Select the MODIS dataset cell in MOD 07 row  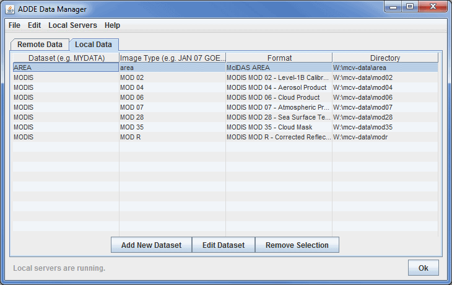66,107
